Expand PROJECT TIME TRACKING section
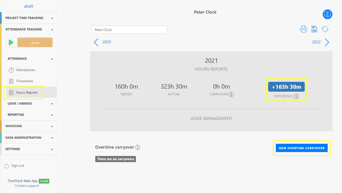The width and height of the screenshot is (342, 193). tap(28, 18)
